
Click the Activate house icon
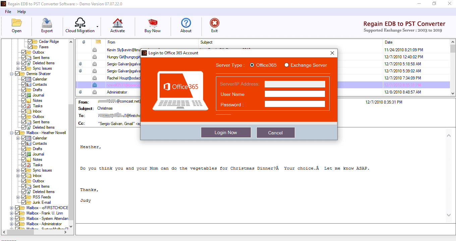[118, 23]
